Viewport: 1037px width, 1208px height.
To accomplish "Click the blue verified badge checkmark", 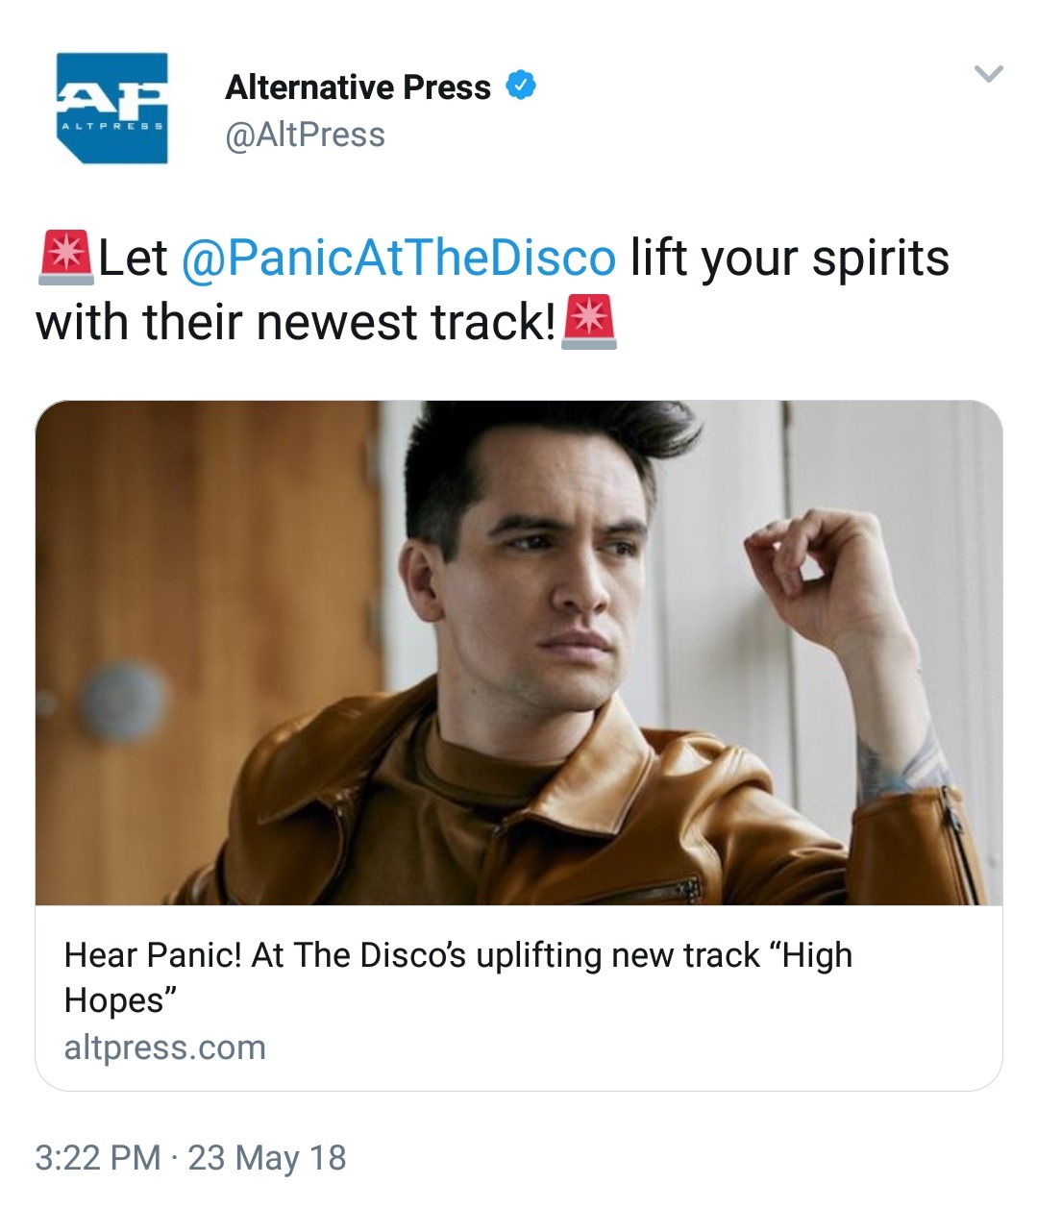I will (x=520, y=86).
